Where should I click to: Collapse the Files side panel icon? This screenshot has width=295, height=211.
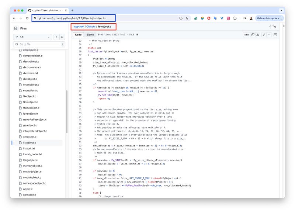point(16,28)
